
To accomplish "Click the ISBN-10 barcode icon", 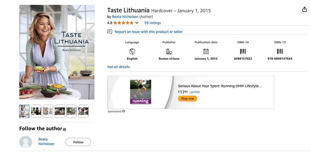I will 243,52.
